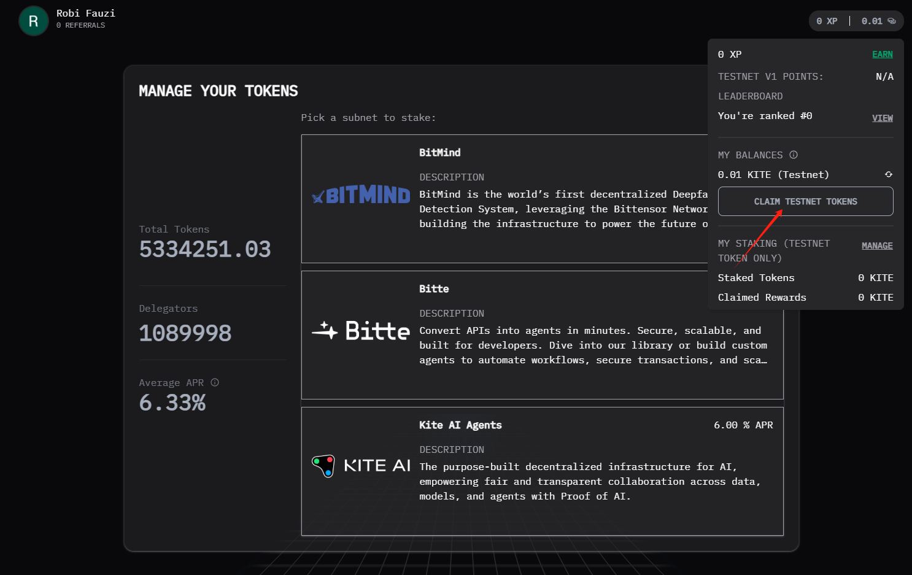Image resolution: width=912 pixels, height=575 pixels.
Task: Open the Manage staking link
Action: point(876,245)
